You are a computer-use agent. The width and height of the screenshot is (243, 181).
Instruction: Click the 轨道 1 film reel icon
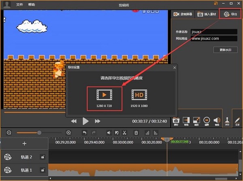8,170
